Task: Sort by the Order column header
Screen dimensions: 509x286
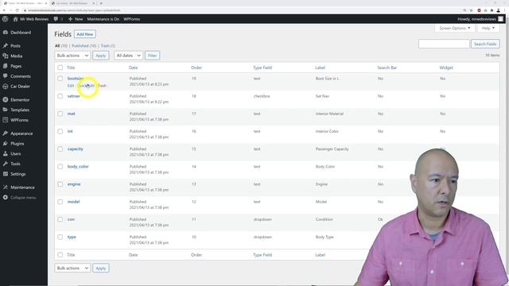Action: (x=196, y=68)
